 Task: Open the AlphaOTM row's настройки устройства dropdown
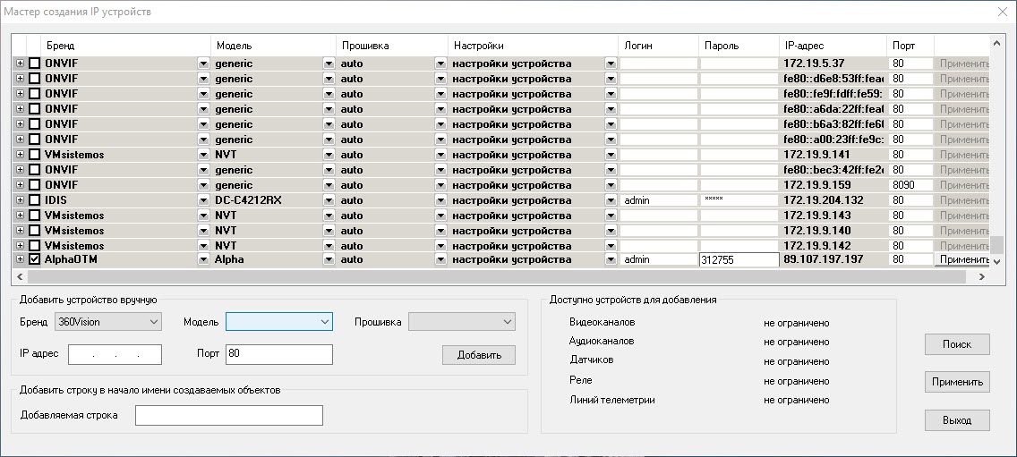point(611,260)
